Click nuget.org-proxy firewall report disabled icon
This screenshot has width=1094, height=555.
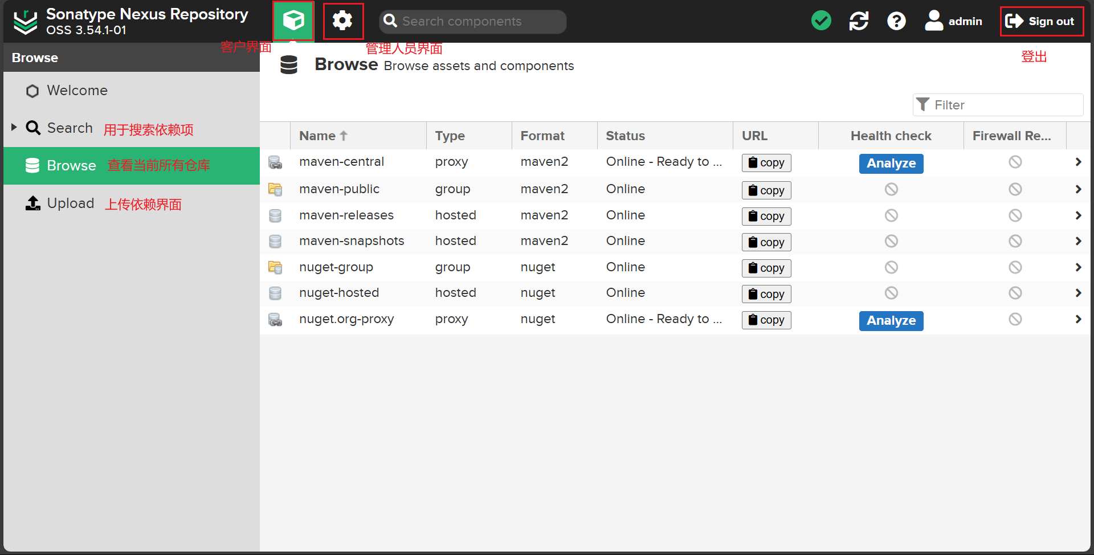[x=1015, y=319]
